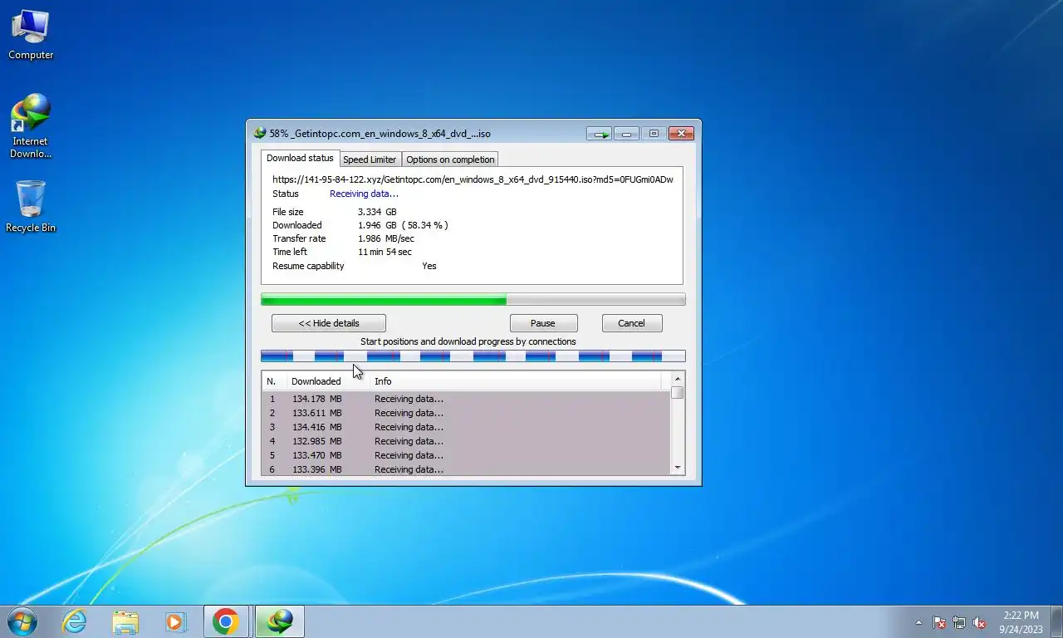Click the connections list scroll down arrow
1063x638 pixels.
(x=678, y=469)
